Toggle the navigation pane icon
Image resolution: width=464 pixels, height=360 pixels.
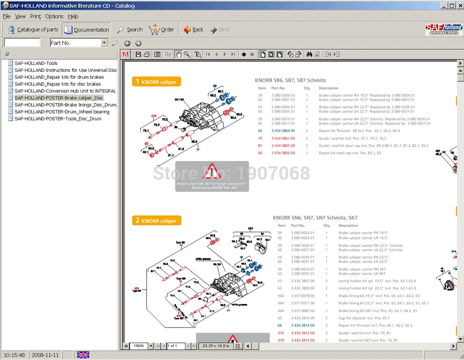pyautogui.click(x=157, y=54)
